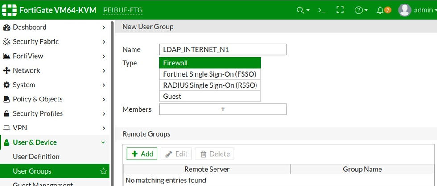Open the Dashboard menu

tap(54, 28)
